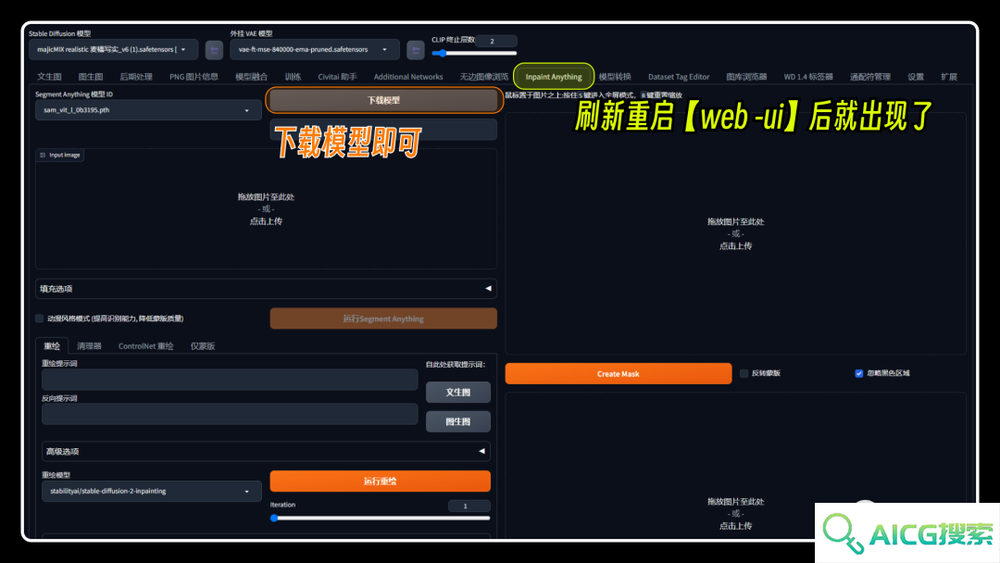Open the 图库浏览器 tab
Image resolution: width=1000 pixels, height=563 pixels.
click(x=746, y=77)
